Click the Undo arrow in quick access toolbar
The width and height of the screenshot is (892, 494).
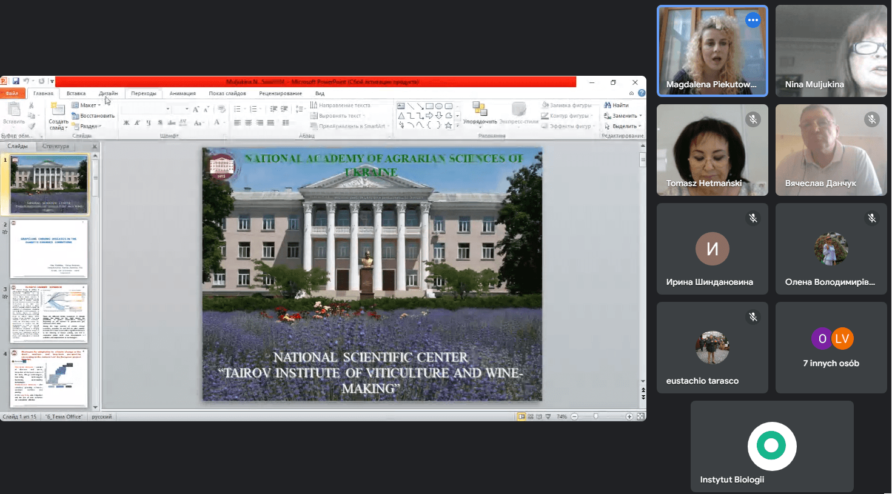tap(26, 81)
